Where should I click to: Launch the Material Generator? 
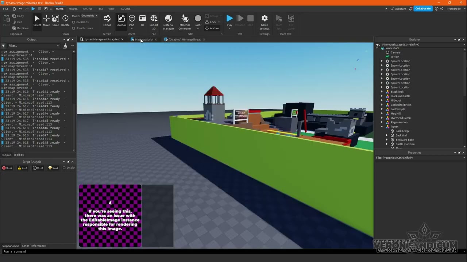click(x=185, y=22)
